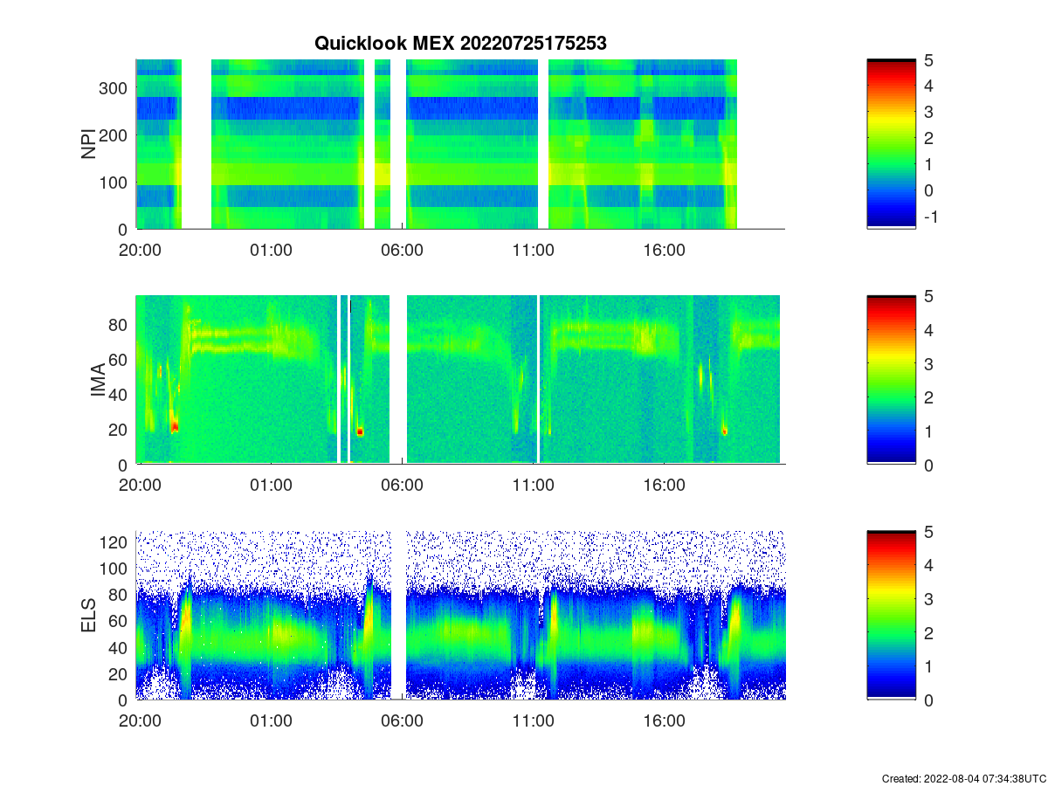Click the "Created: 2022-08-04 07:34:38UTC" timestamp

tap(962, 778)
